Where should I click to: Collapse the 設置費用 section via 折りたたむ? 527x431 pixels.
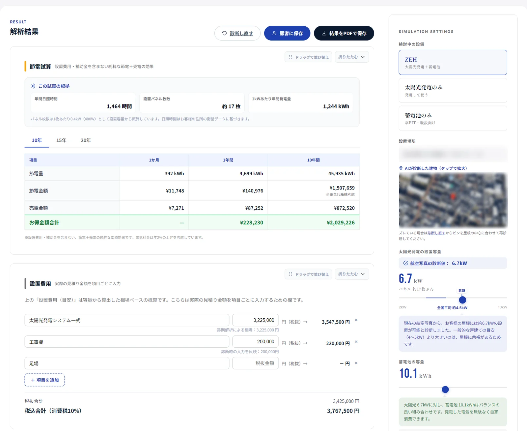click(352, 274)
